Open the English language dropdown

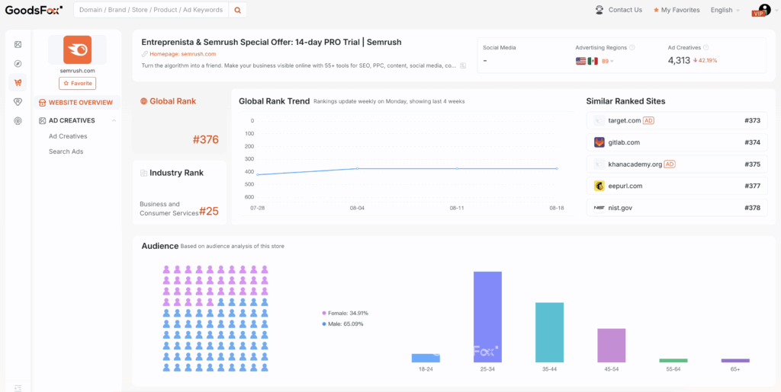coord(725,10)
